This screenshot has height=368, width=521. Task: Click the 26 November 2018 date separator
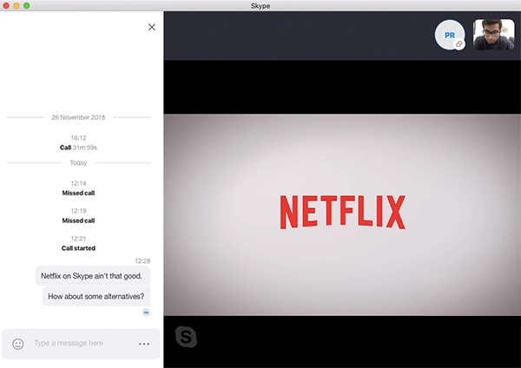coord(78,116)
